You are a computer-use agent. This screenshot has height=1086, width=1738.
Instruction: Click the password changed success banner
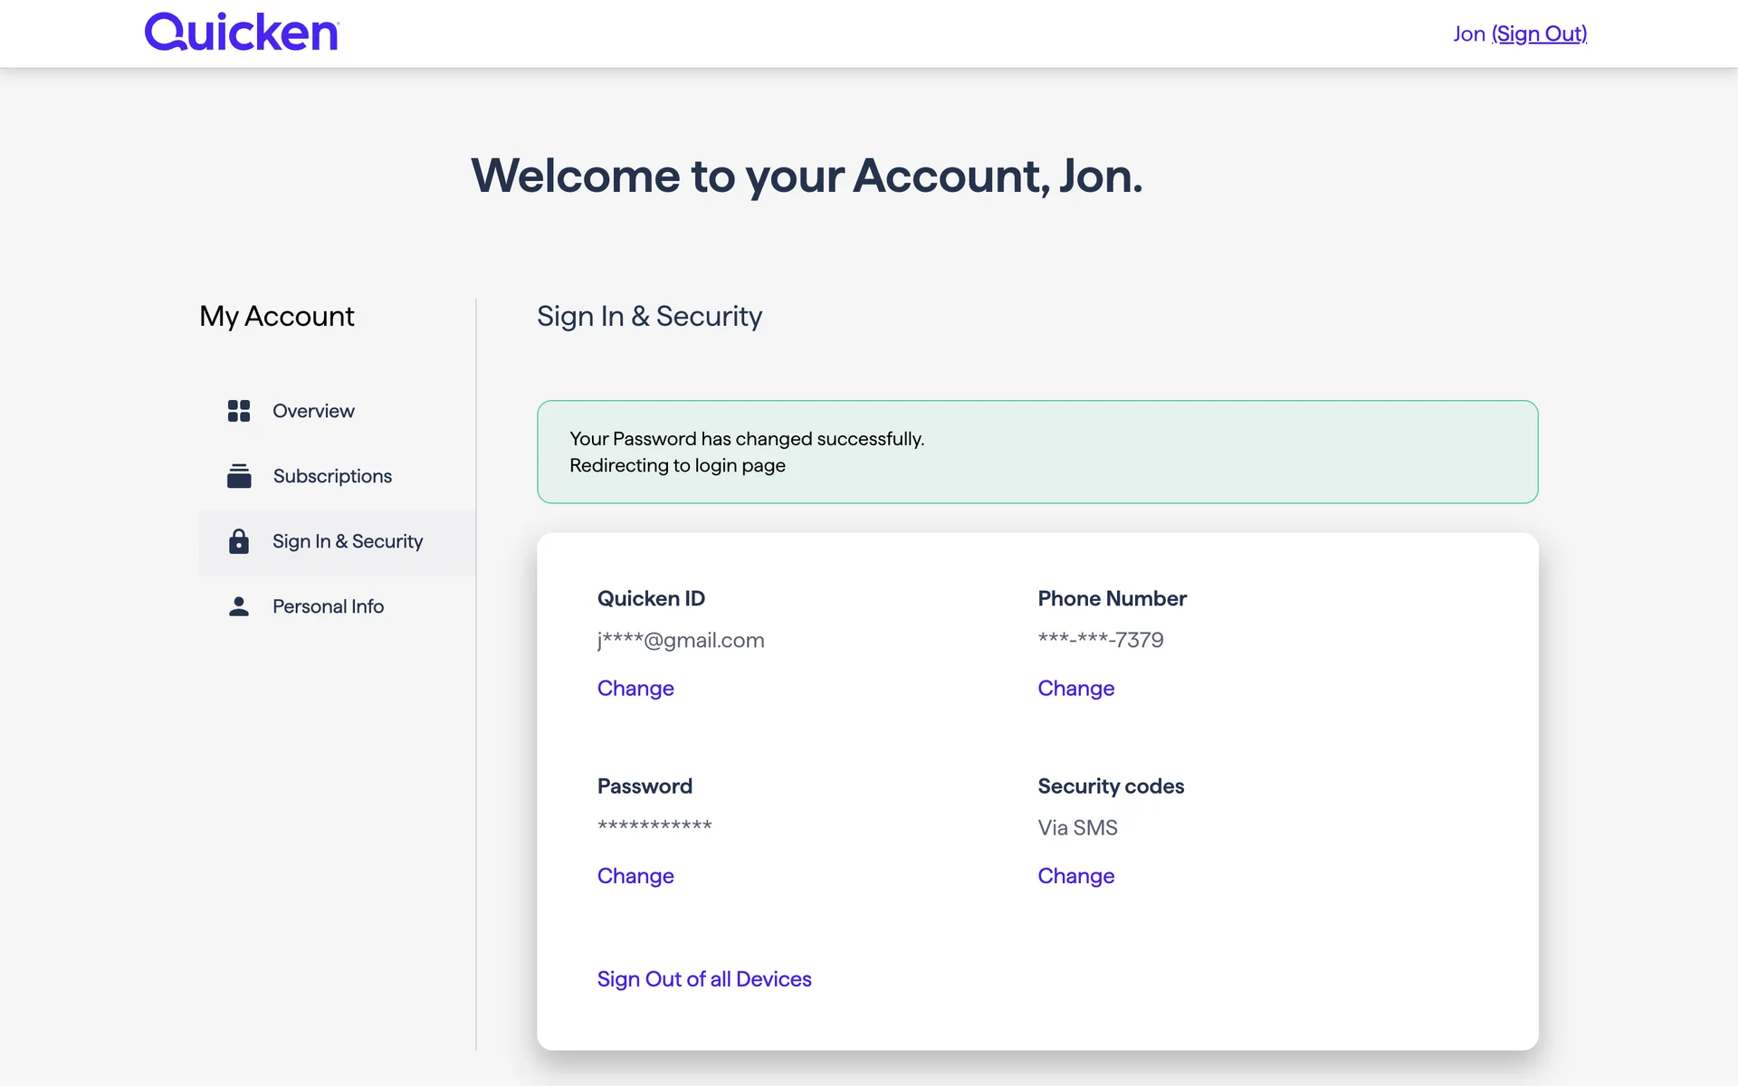pyautogui.click(x=1037, y=452)
